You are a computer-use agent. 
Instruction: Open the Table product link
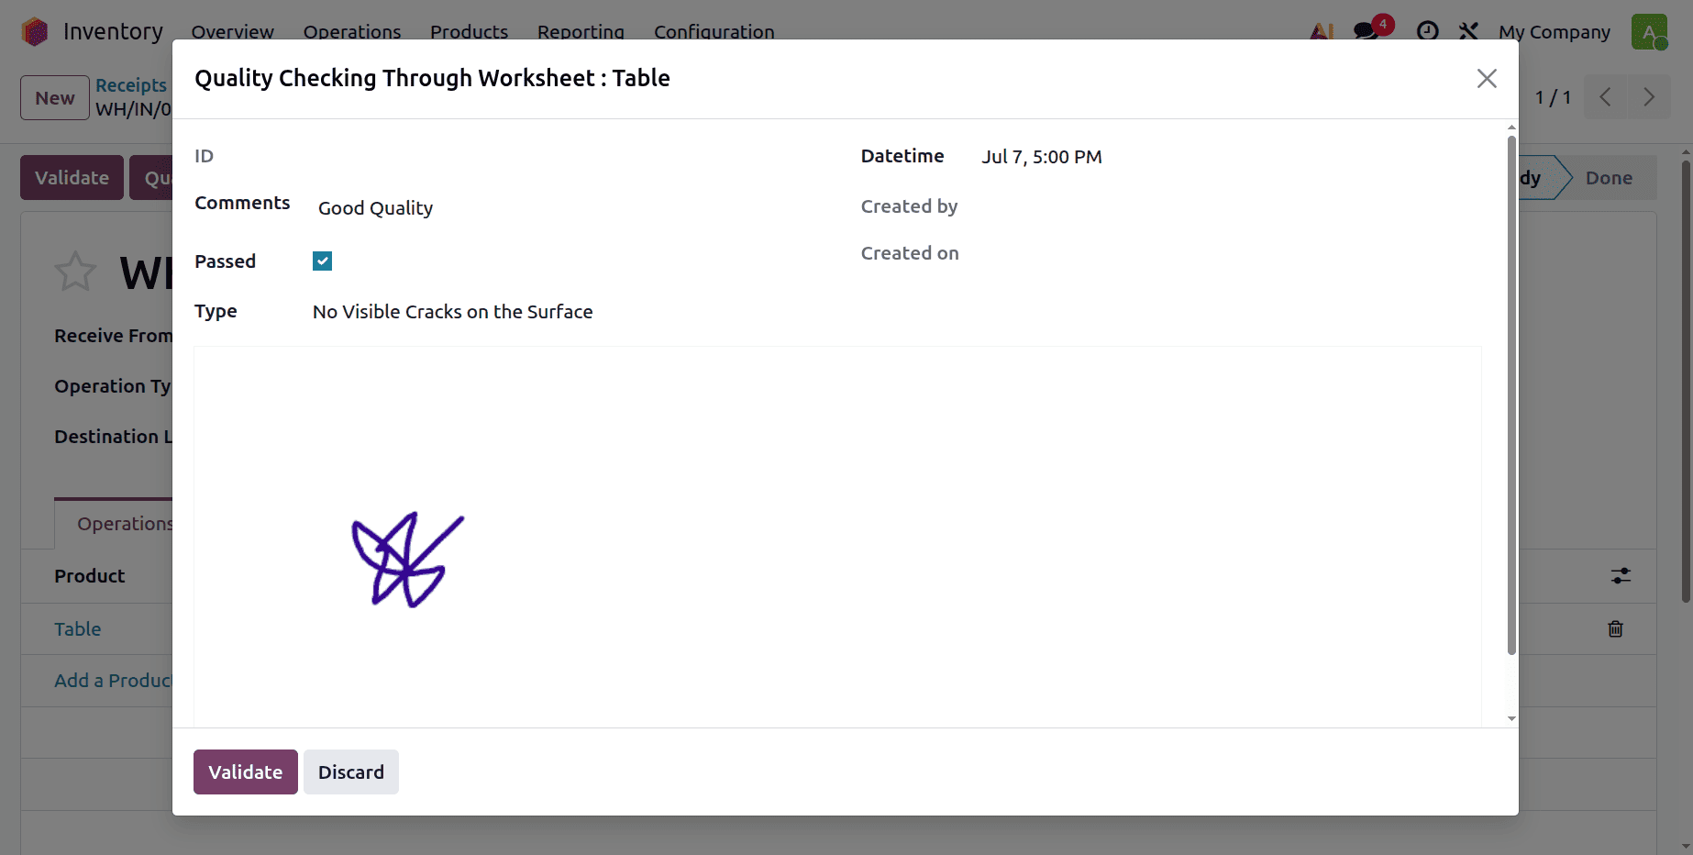(78, 629)
